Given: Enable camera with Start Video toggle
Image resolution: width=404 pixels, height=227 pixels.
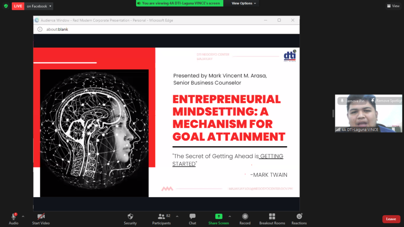Looking at the screenshot, I should click(41, 217).
